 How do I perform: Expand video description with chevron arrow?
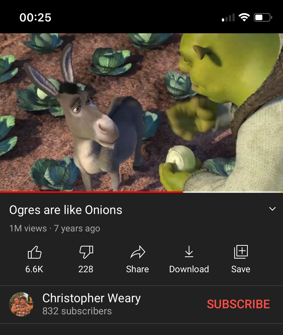click(x=272, y=209)
